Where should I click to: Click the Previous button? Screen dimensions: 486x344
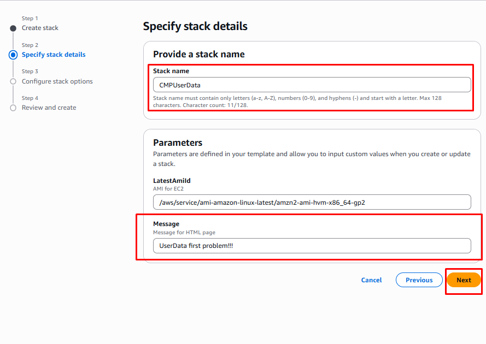pos(419,280)
